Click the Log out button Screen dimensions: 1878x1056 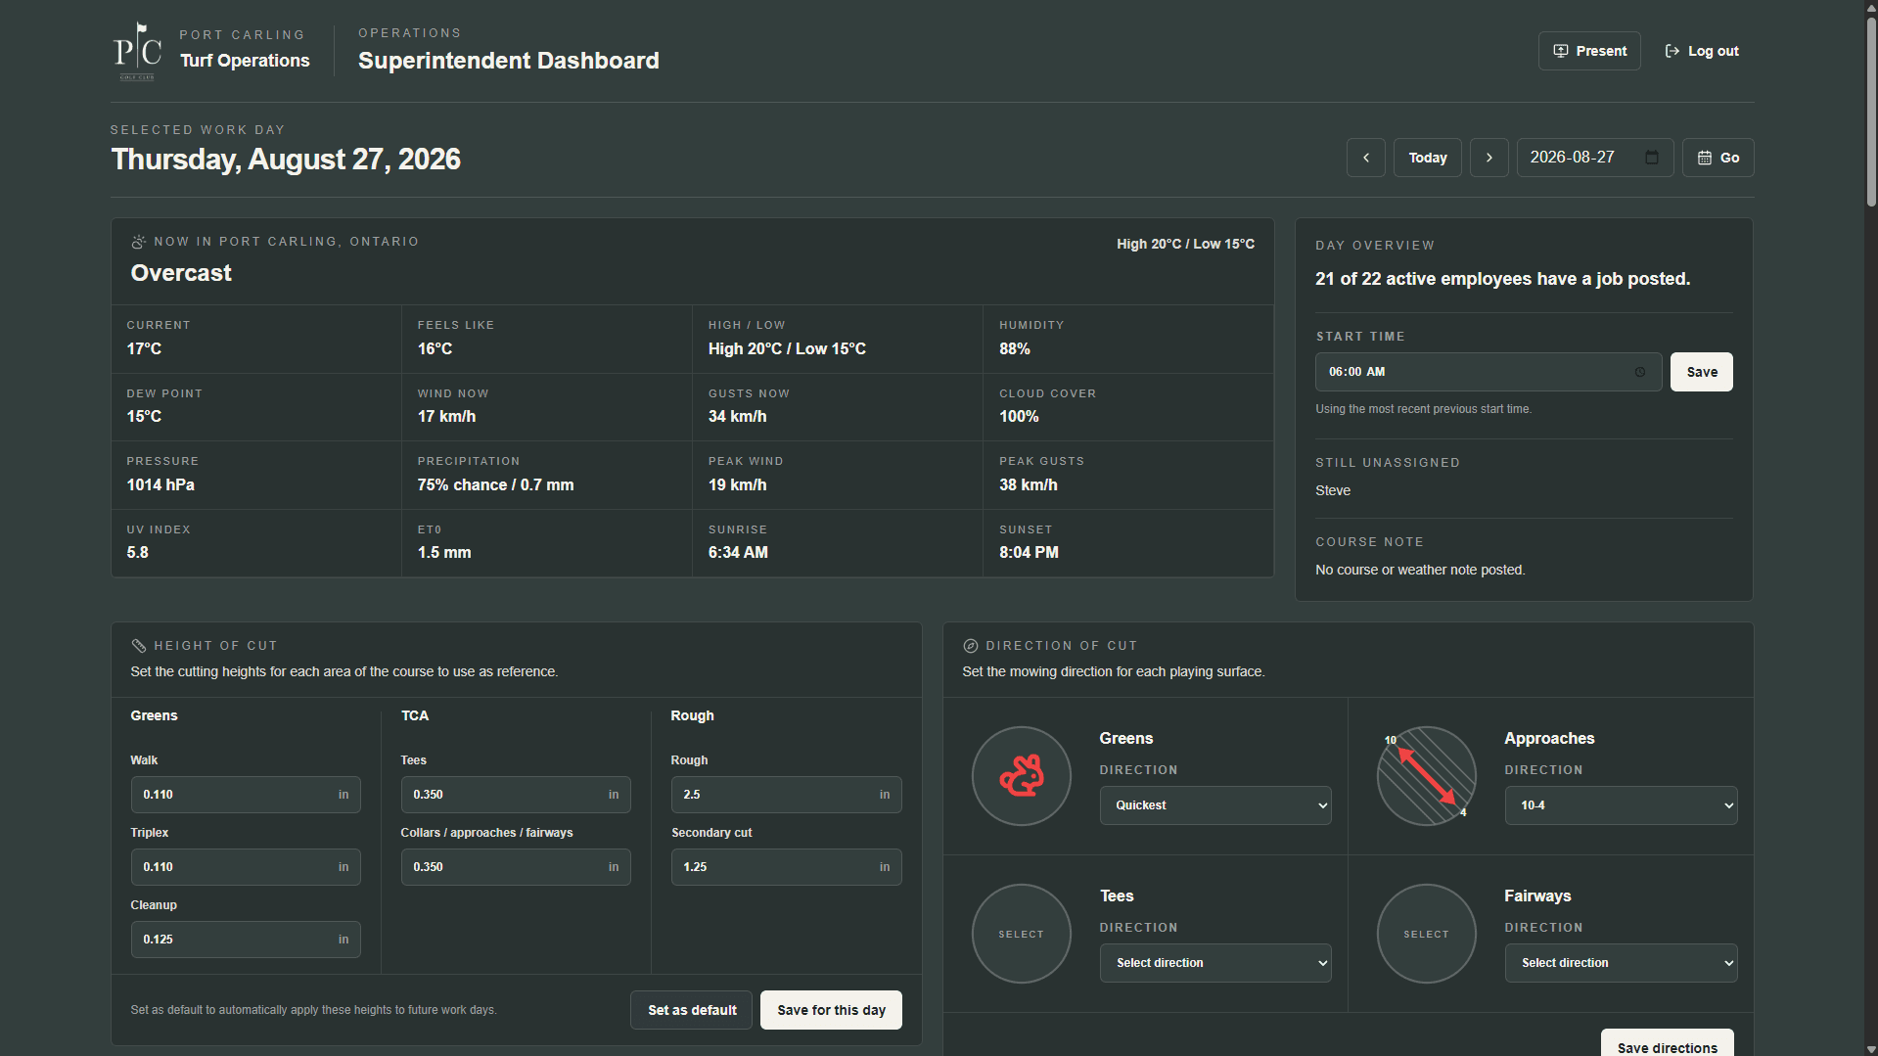pyautogui.click(x=1702, y=51)
